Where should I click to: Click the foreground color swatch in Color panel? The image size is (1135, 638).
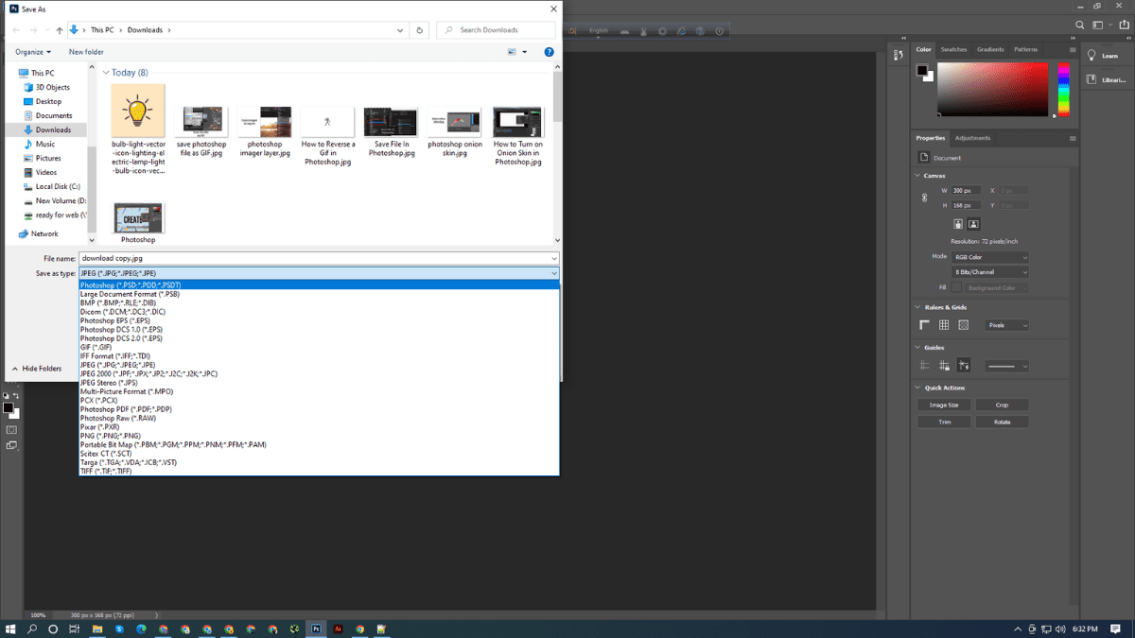click(x=921, y=70)
